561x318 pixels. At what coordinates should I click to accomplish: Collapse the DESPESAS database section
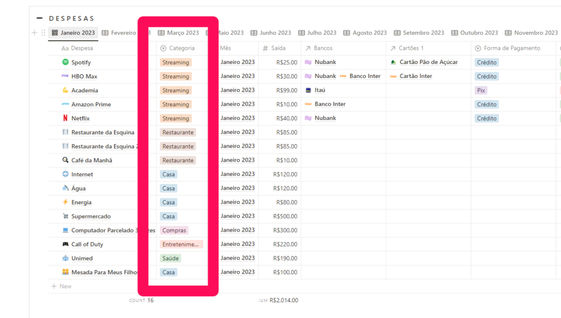[38, 17]
